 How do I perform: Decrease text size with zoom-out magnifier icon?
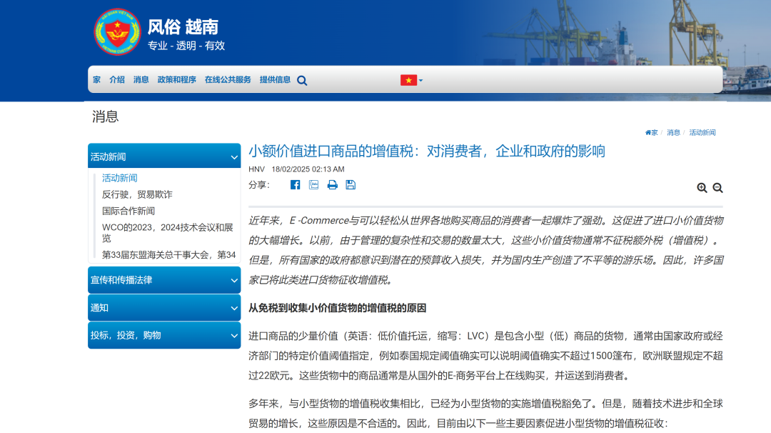coord(717,187)
